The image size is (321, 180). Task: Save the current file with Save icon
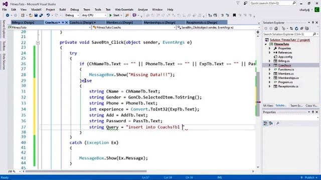point(36,15)
